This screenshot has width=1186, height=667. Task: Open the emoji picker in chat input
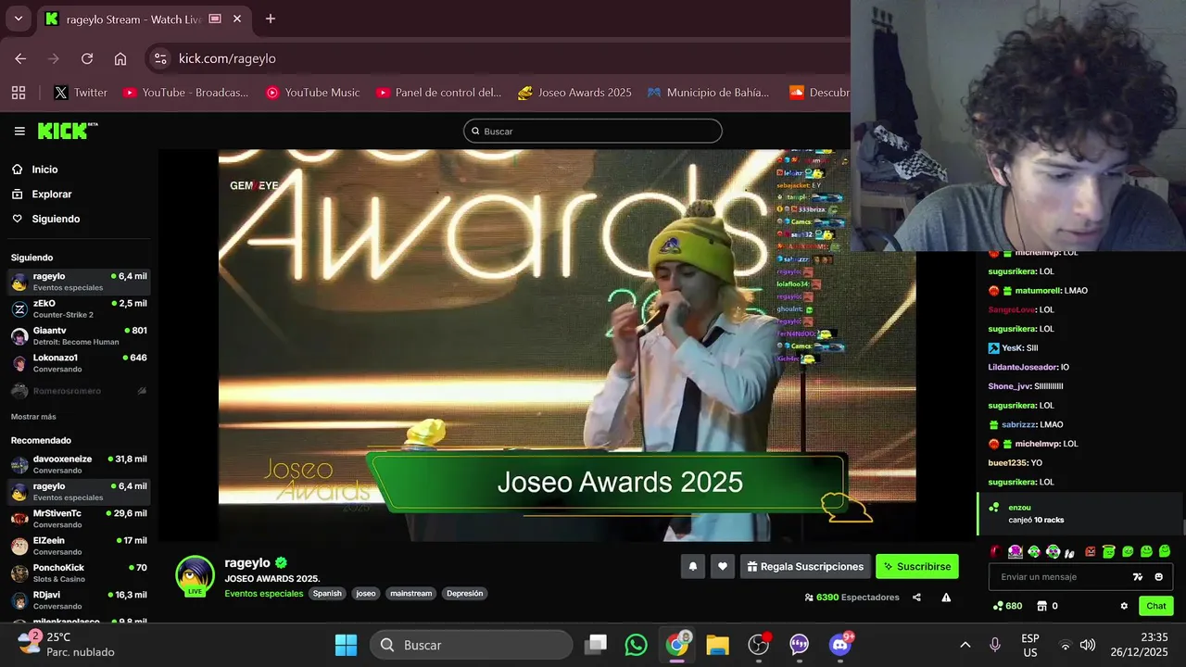pyautogui.click(x=1158, y=577)
